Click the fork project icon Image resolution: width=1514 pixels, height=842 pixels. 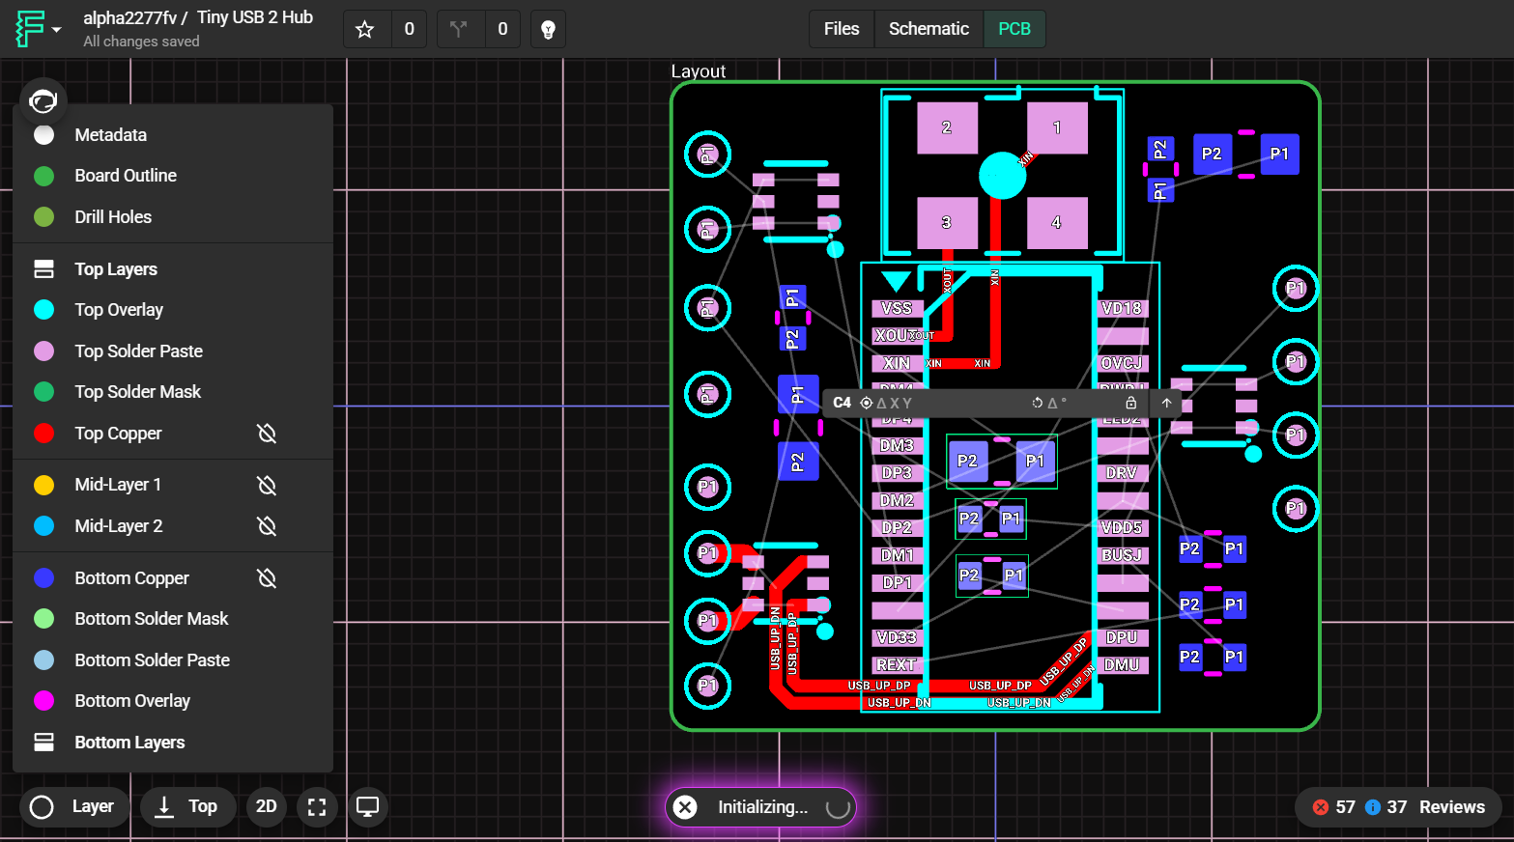[x=459, y=29]
